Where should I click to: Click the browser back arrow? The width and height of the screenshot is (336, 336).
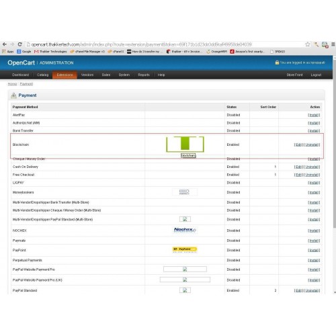(x=5, y=44)
